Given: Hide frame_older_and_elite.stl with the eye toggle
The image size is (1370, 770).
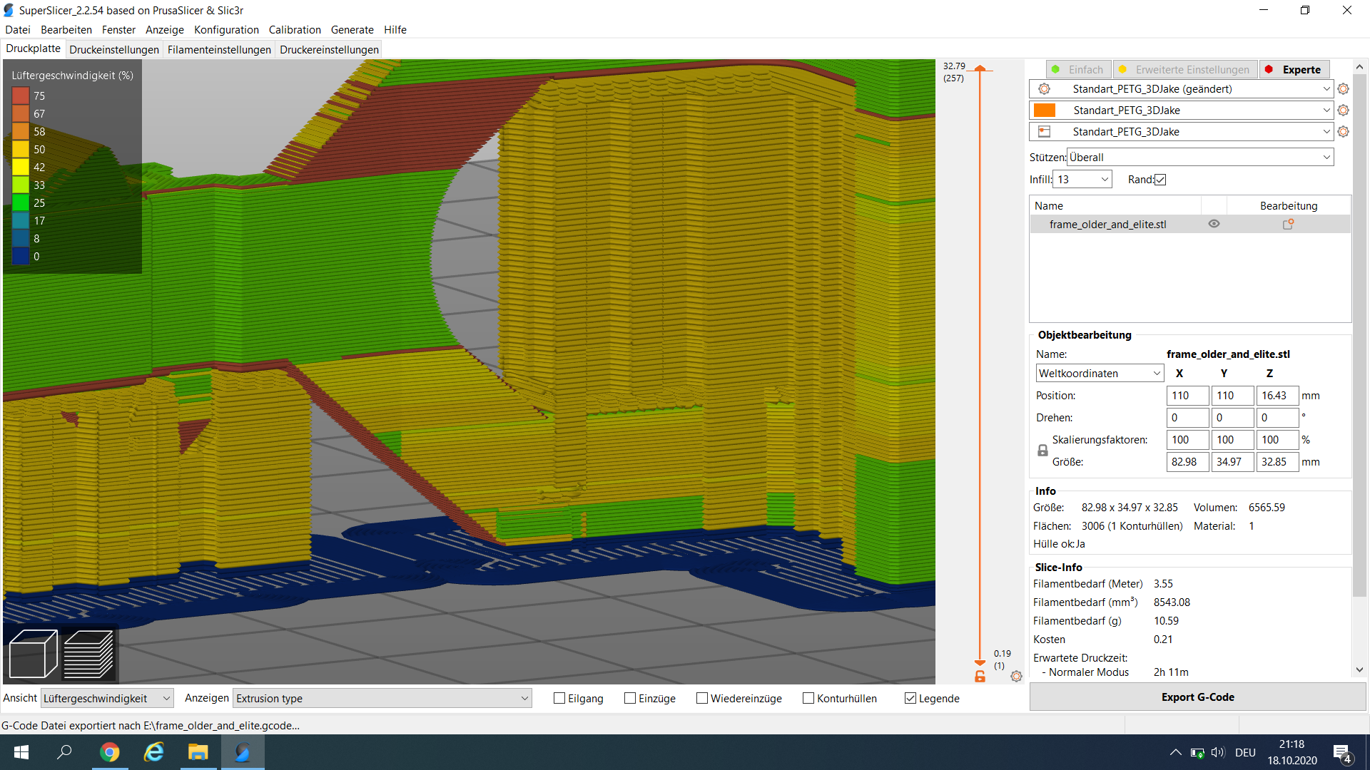Looking at the screenshot, I should click(x=1215, y=223).
